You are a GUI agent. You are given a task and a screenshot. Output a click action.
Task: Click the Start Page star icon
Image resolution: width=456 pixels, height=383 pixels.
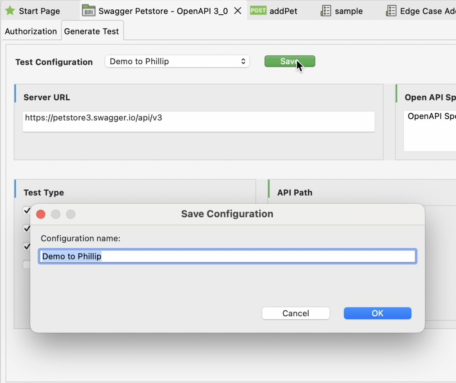coord(11,11)
